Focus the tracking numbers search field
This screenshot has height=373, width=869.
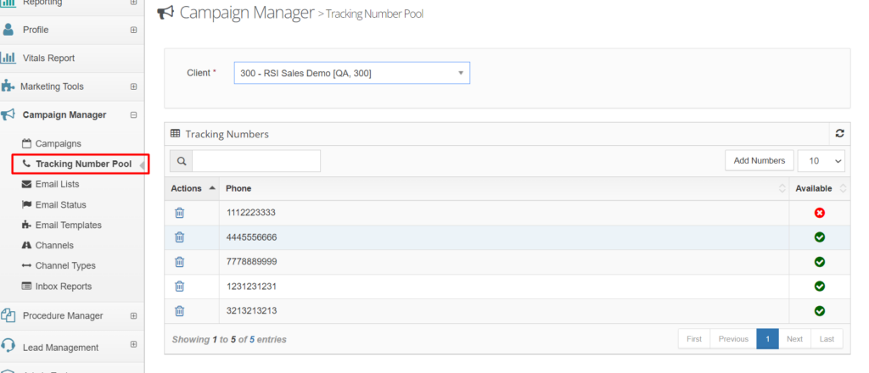click(x=256, y=161)
